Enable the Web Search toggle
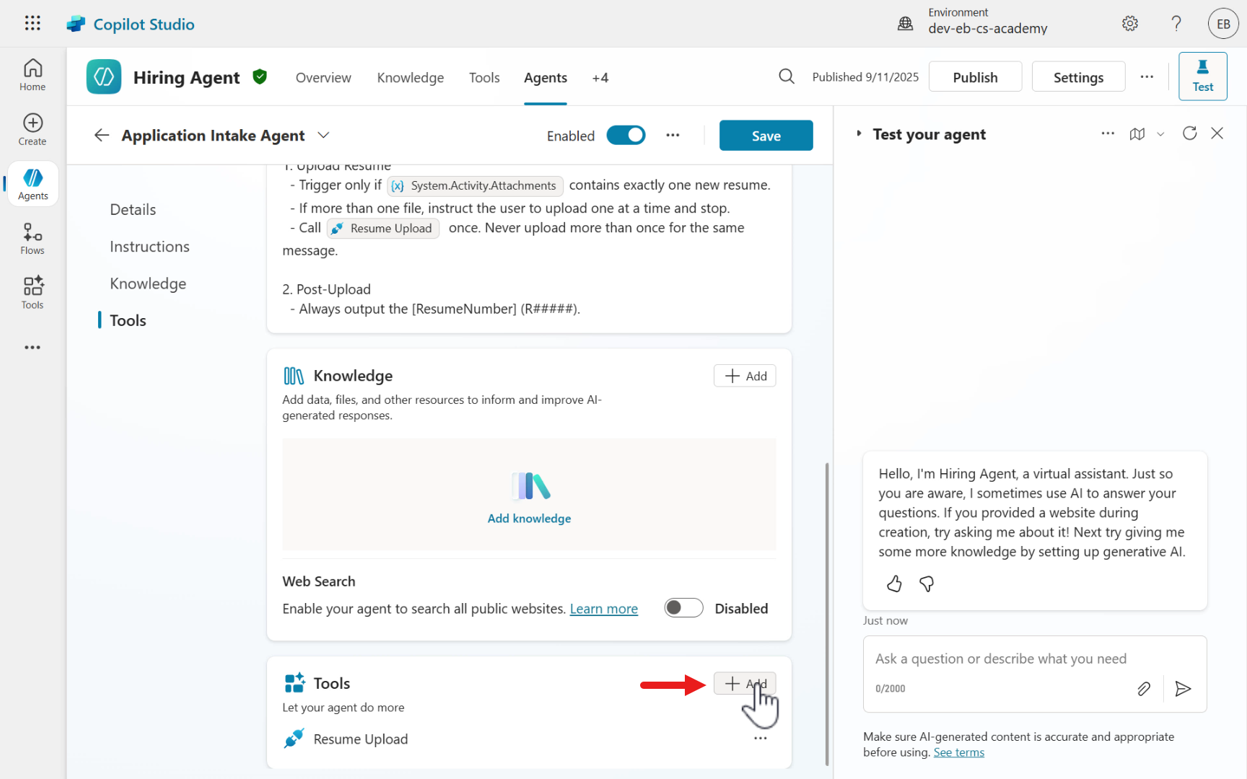 (683, 608)
